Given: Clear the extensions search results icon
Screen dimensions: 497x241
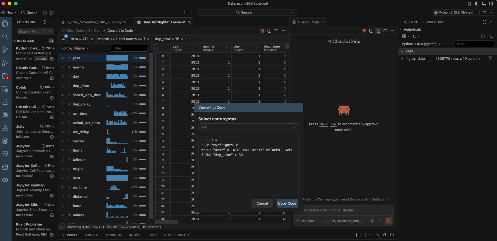Looking at the screenshot, I should [45, 32].
